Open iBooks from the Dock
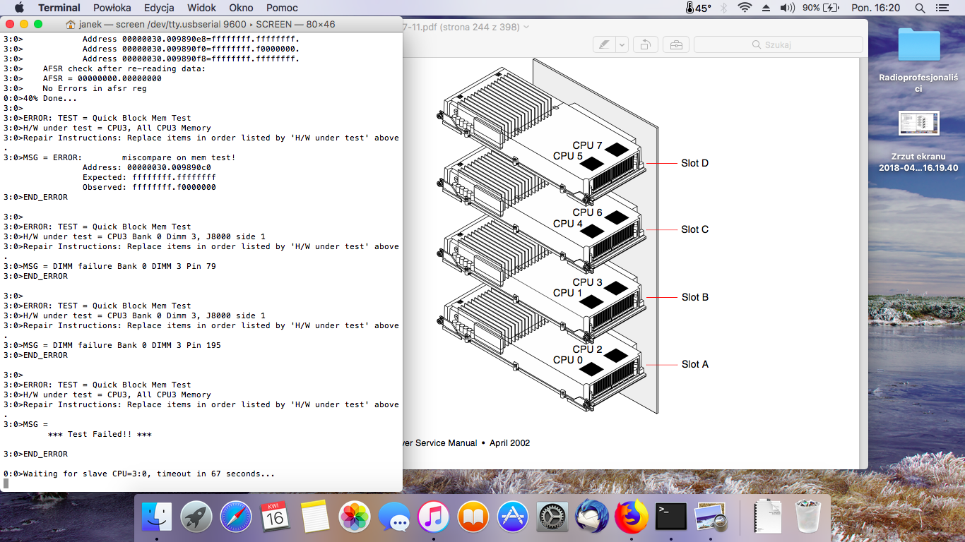Image resolution: width=965 pixels, height=542 pixels. click(x=473, y=517)
